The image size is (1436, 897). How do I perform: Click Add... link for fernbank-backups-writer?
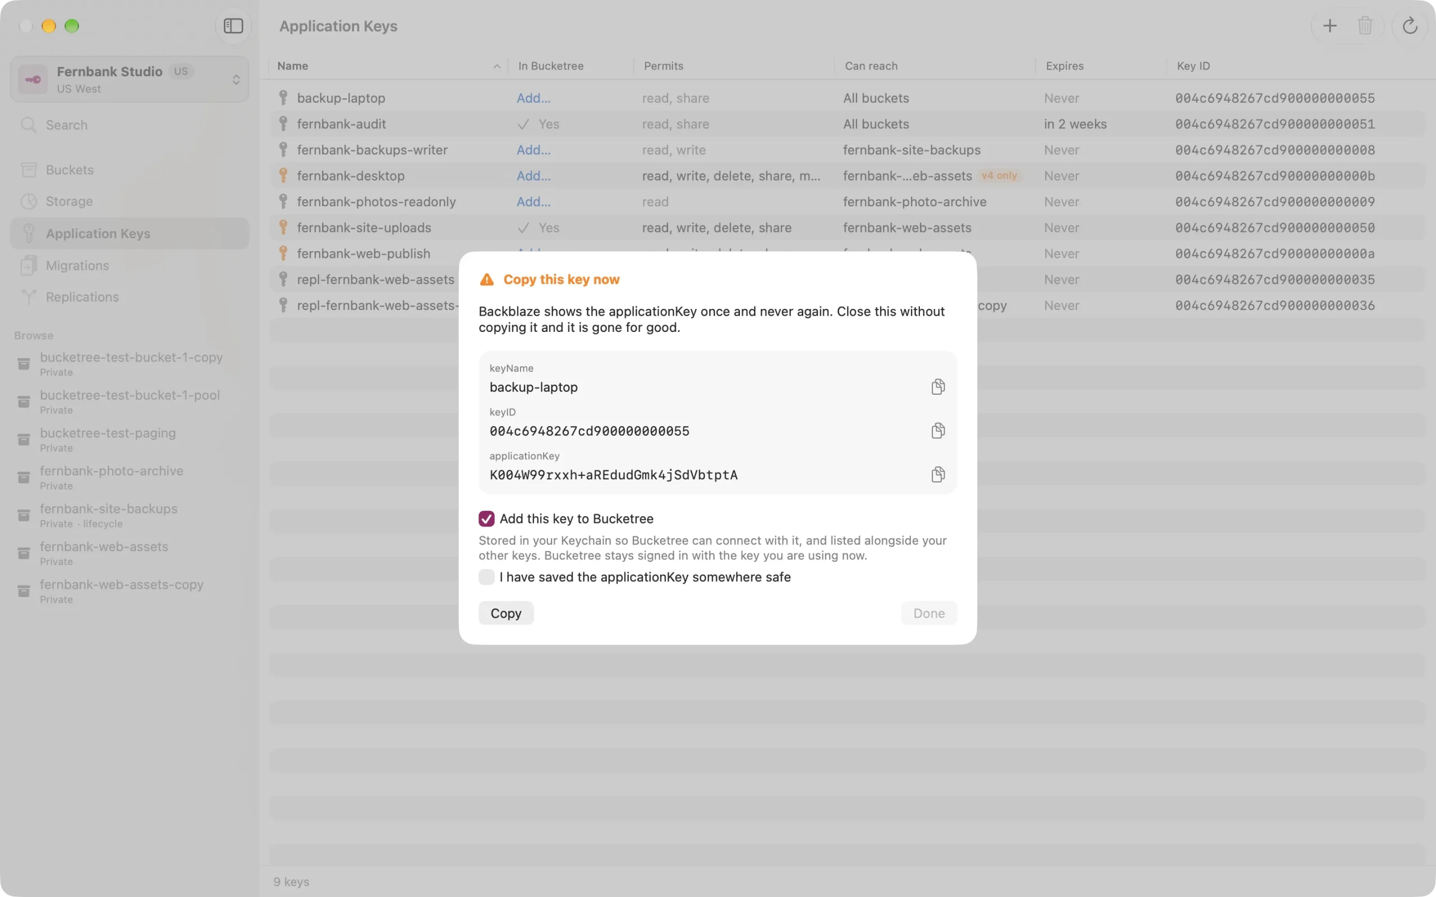(533, 150)
